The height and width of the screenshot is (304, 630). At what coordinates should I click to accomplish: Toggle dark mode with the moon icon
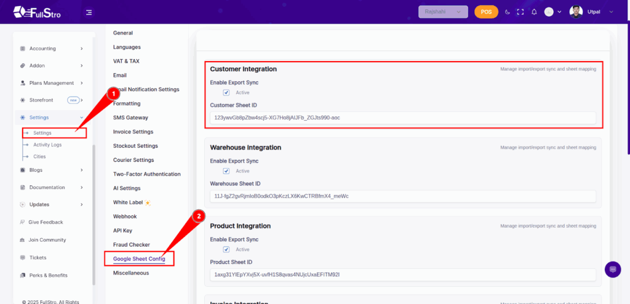coord(507,12)
